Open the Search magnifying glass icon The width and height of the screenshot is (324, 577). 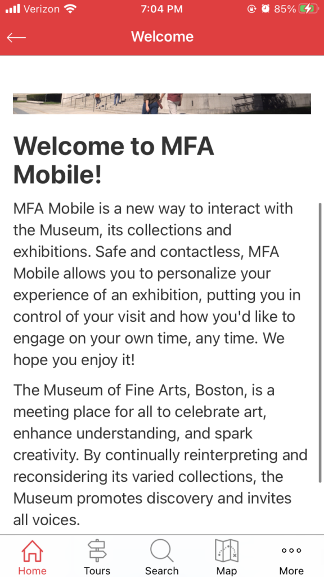coord(161,551)
